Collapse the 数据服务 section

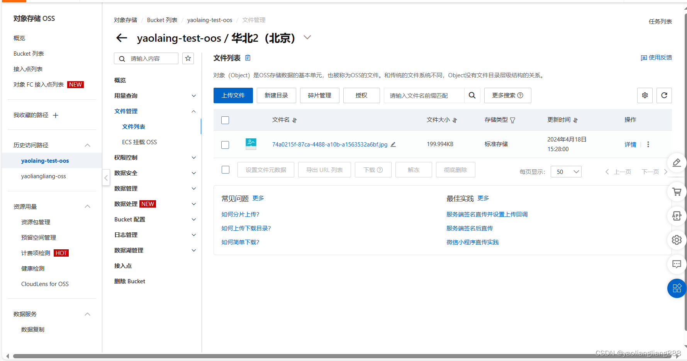click(x=88, y=314)
